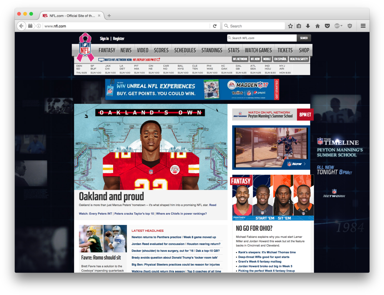The image size is (384, 295).
Task: Click Get Started on Madden banner
Action: tap(277, 90)
